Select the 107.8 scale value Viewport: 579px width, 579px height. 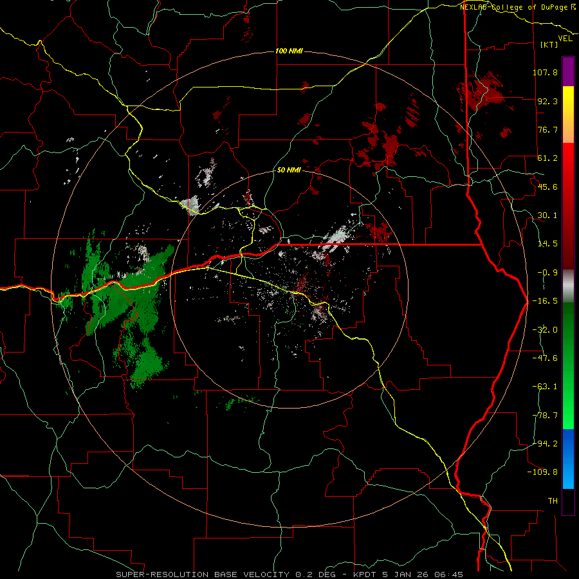[x=545, y=72]
